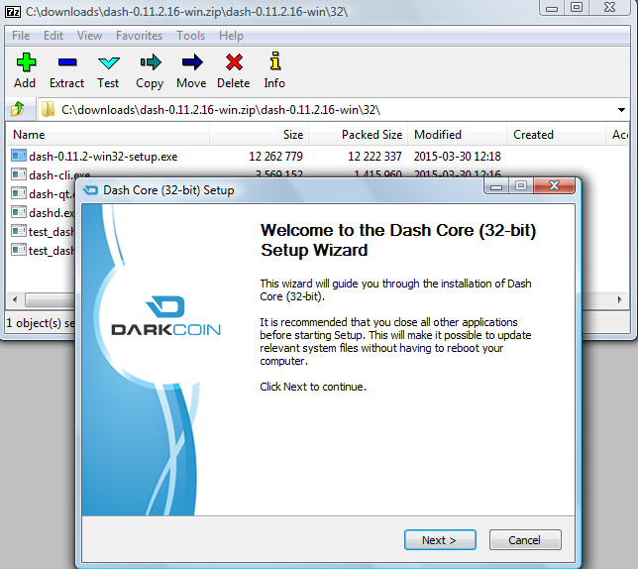Choose the Move arrow icon
The width and height of the screenshot is (638, 569).
(x=191, y=62)
